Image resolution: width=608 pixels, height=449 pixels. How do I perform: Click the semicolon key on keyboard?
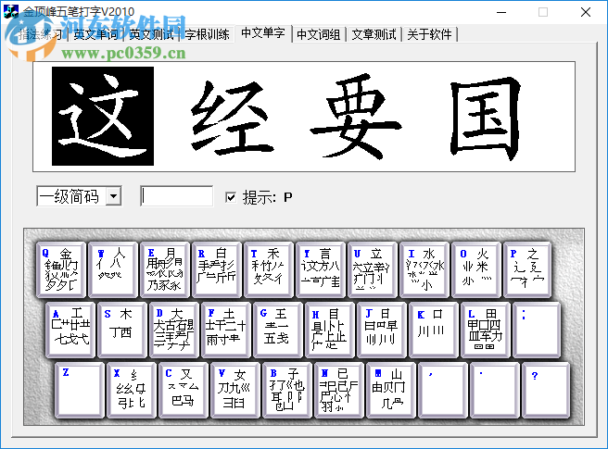coord(538,330)
